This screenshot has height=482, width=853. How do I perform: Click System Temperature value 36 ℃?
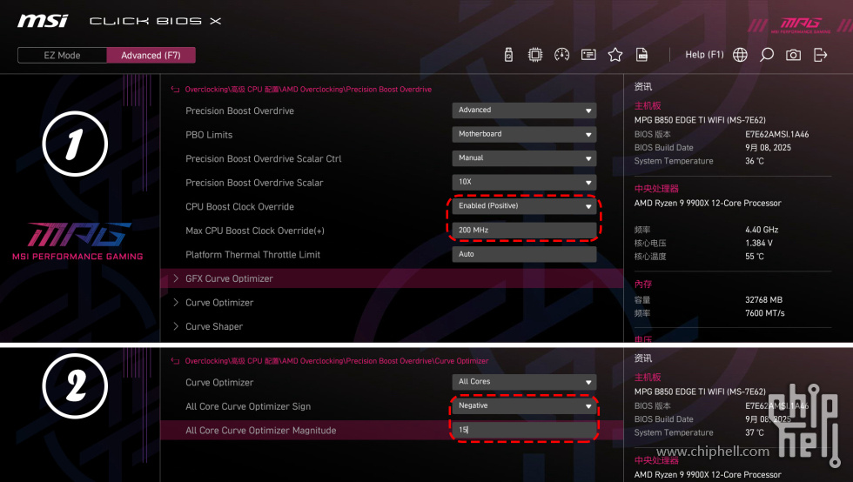[755, 161]
